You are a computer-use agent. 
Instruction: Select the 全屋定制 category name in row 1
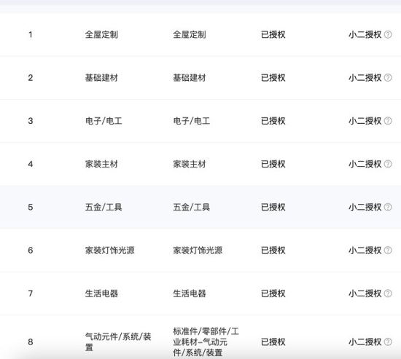(101, 34)
